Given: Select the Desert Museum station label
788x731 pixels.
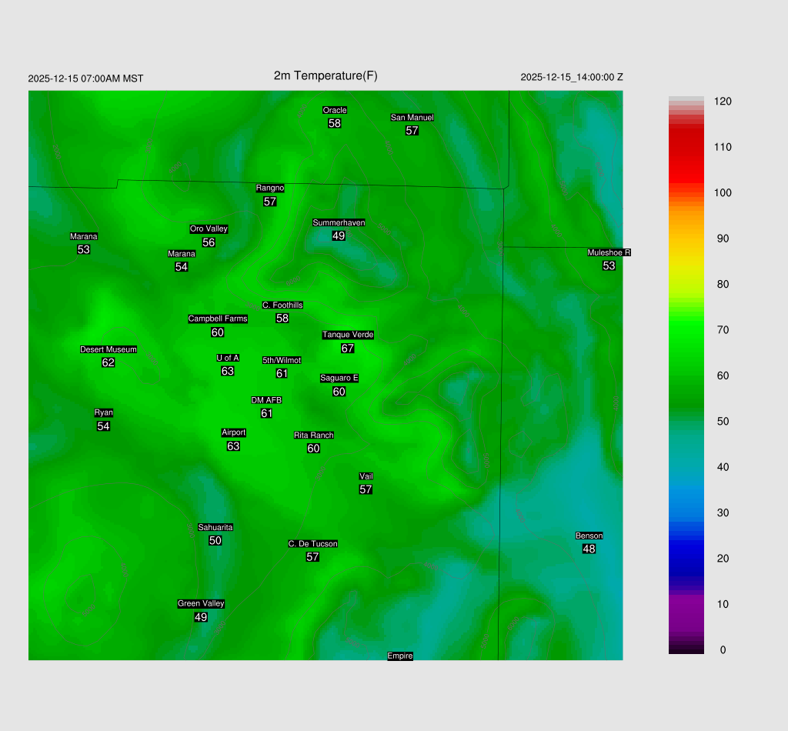Looking at the screenshot, I should click(109, 349).
